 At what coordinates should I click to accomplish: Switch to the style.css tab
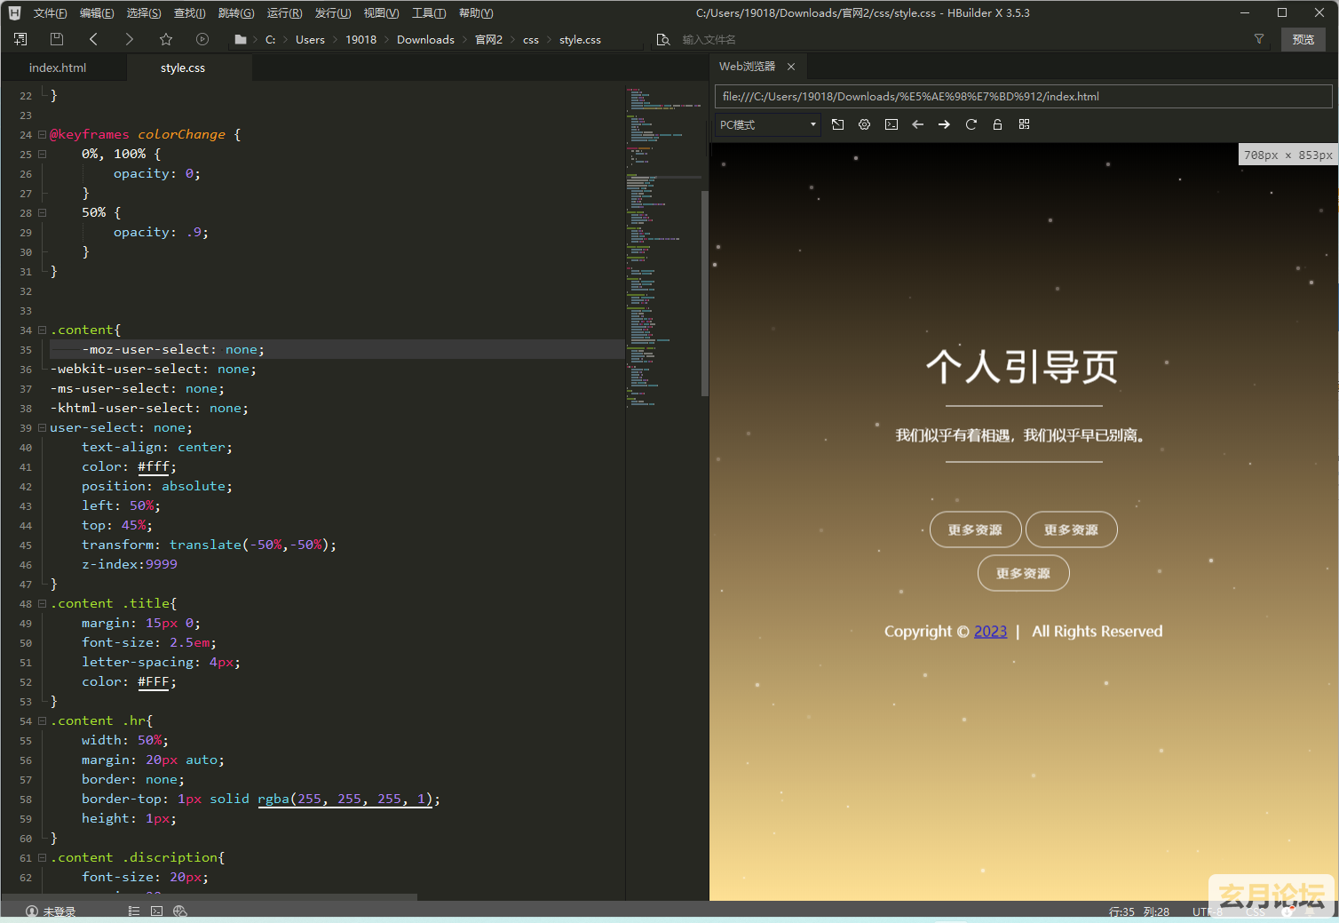point(183,68)
